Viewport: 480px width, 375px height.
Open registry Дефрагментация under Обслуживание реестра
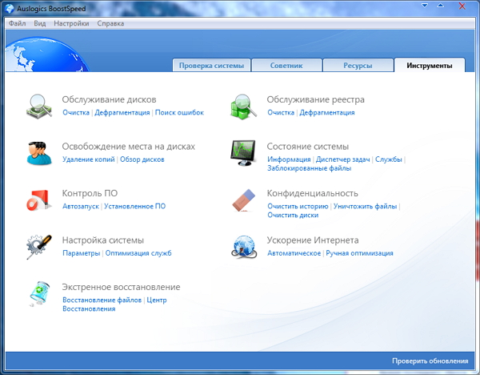(327, 112)
